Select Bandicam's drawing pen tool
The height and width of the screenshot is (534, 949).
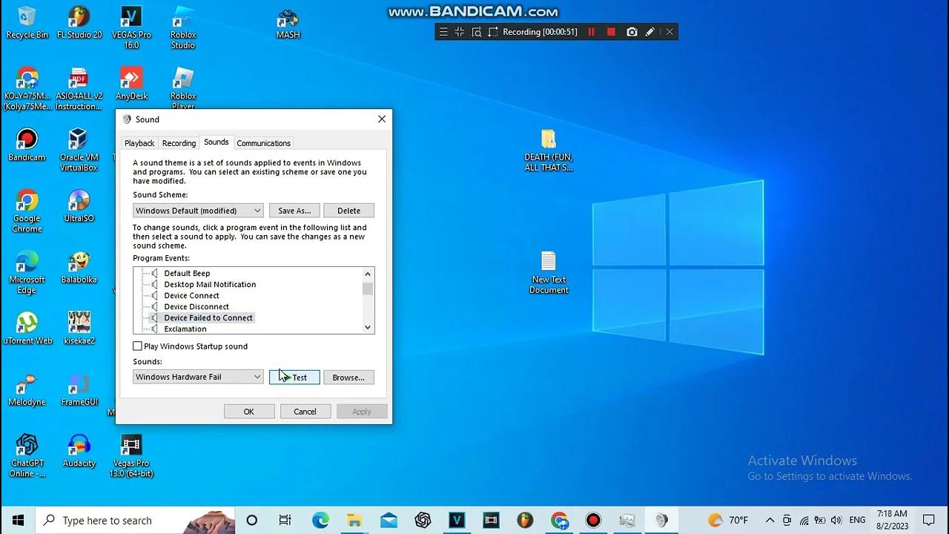pyautogui.click(x=650, y=32)
